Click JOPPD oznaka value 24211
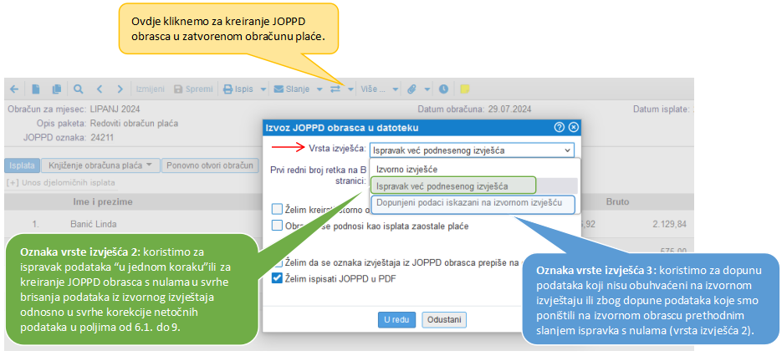The image size is (782, 356). click(102, 138)
